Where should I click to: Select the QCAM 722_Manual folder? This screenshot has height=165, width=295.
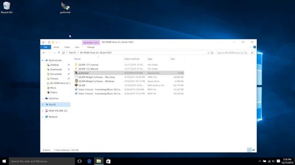tap(129, 69)
